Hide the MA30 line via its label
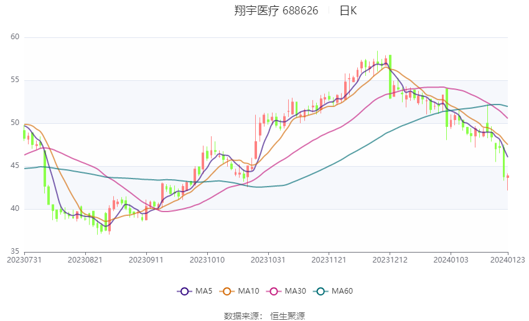Image resolution: width=529 pixels, height=321 pixels. click(x=295, y=291)
